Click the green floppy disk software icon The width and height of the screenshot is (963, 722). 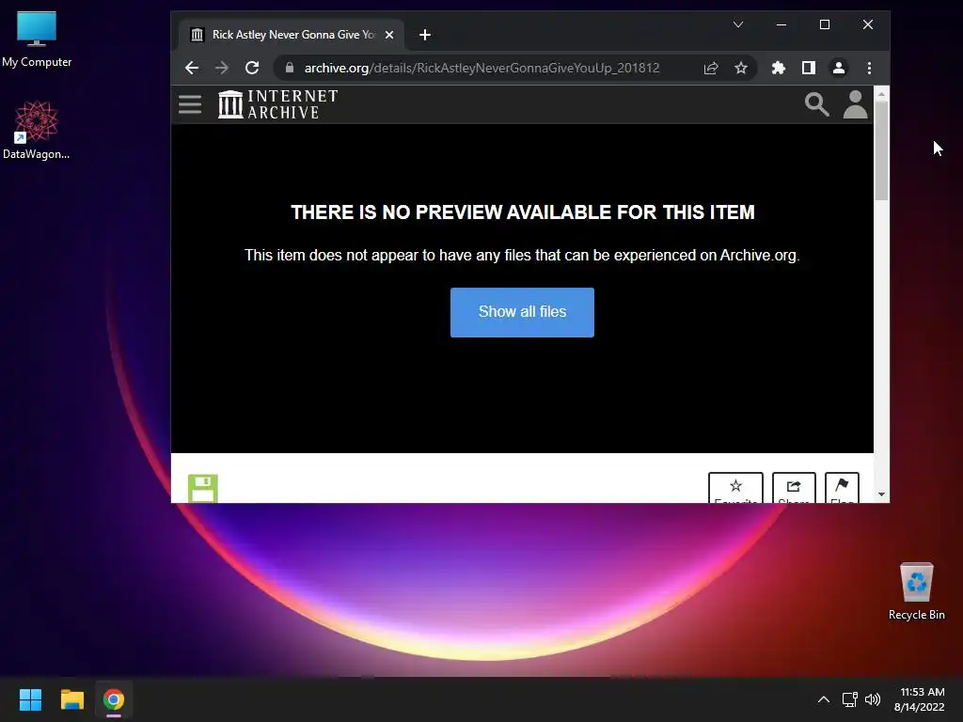203,489
